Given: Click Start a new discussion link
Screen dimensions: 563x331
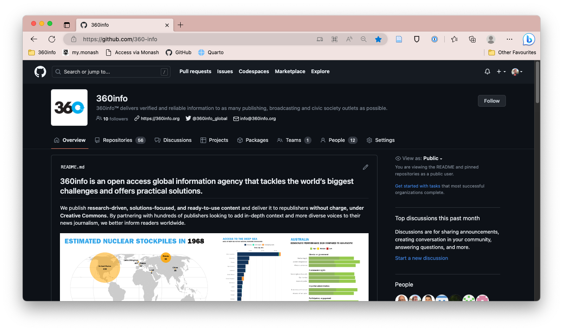Looking at the screenshot, I should (421, 258).
